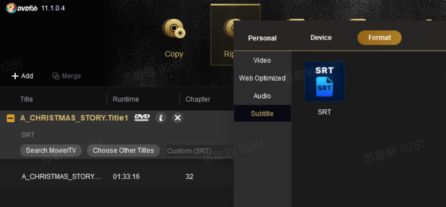
Task: Switch to the Personal tab
Action: click(262, 38)
